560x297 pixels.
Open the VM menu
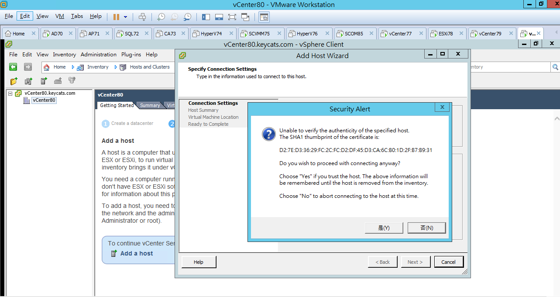[x=60, y=16]
